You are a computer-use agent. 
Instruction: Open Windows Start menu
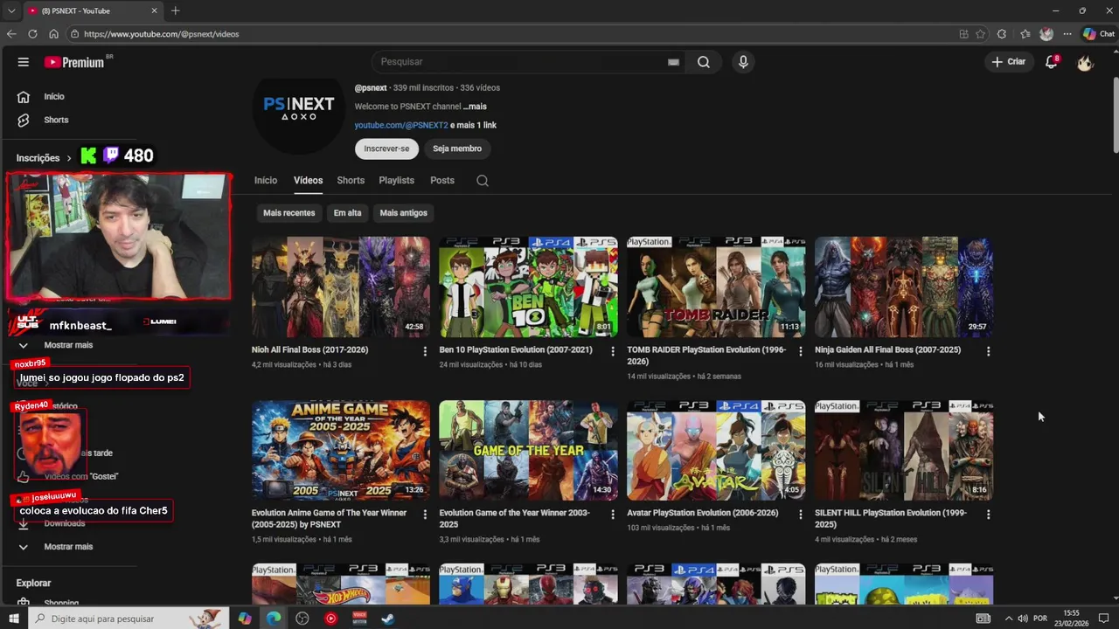(14, 619)
